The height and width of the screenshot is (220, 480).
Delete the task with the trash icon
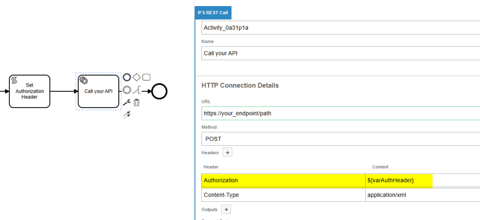coord(136,102)
